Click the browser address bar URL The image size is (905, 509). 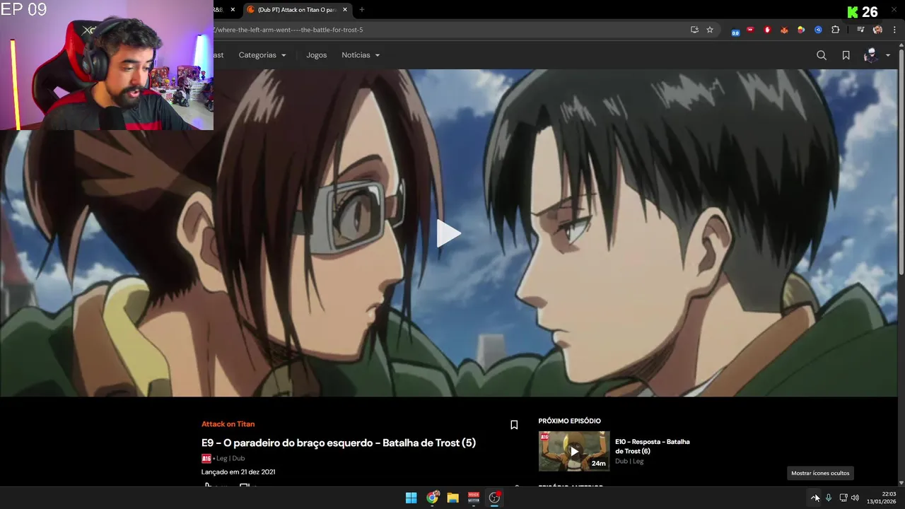tap(288, 30)
